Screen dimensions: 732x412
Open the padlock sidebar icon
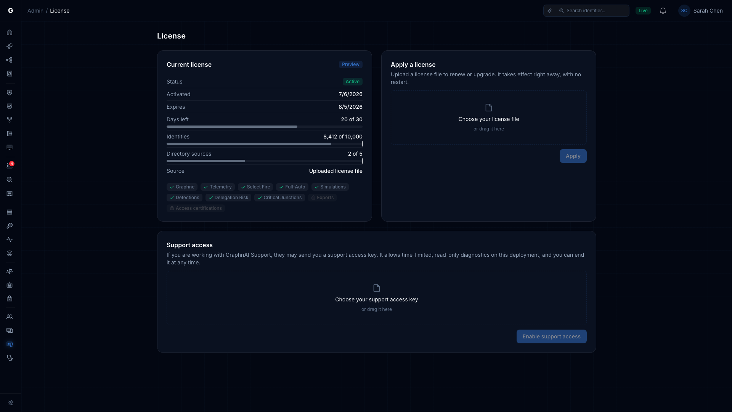pyautogui.click(x=10, y=299)
